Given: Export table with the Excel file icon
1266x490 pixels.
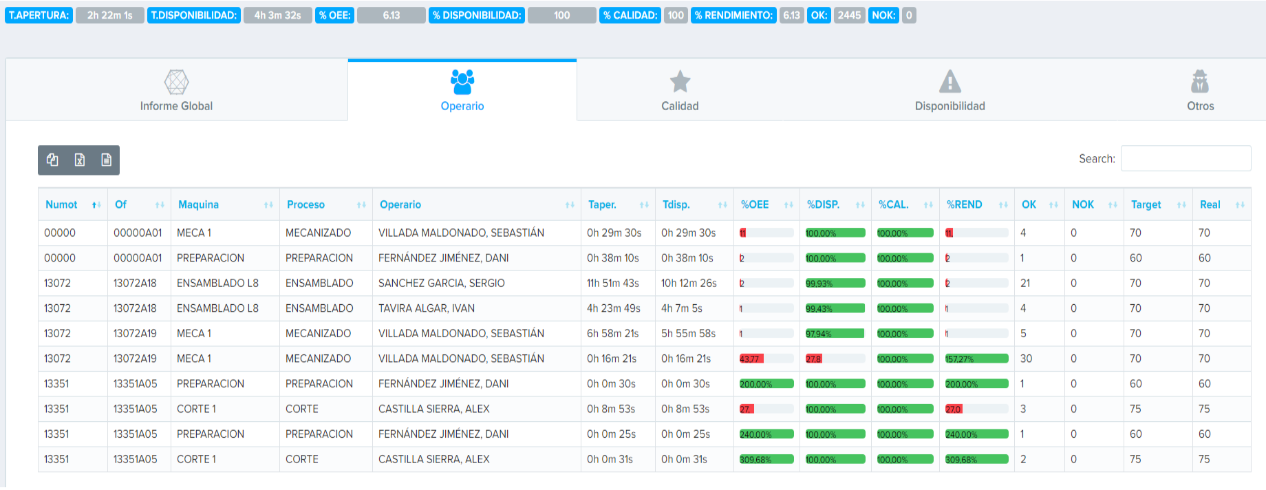Looking at the screenshot, I should click(80, 160).
